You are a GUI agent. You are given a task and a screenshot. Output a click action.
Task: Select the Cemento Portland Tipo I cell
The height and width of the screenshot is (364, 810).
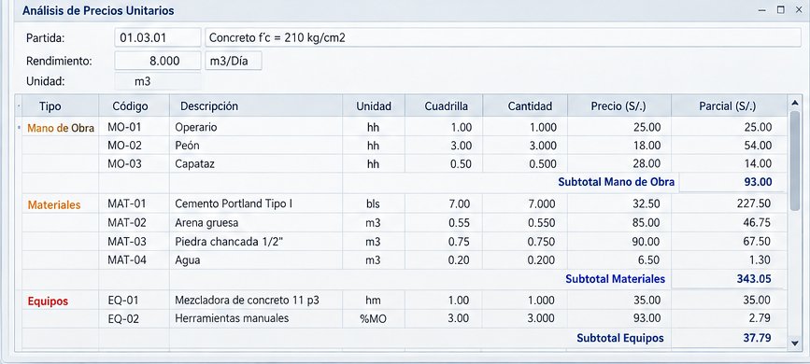click(256, 204)
